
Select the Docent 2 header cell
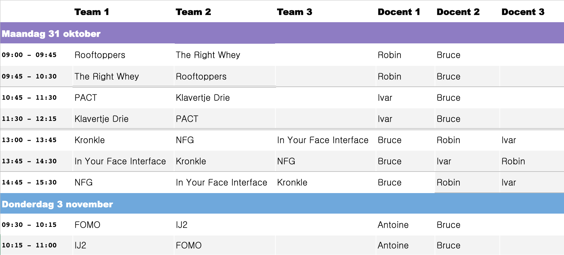click(x=458, y=12)
